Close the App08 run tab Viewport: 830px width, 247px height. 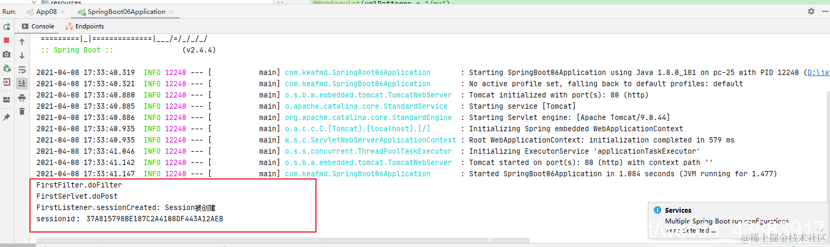point(63,12)
